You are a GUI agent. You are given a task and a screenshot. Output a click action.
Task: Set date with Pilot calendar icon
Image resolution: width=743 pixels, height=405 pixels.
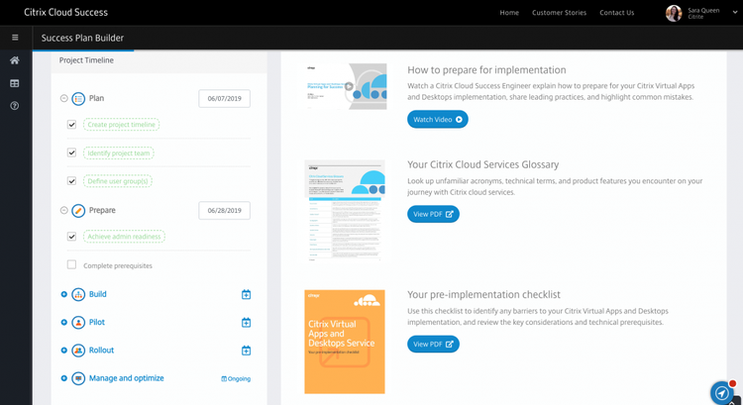(246, 322)
